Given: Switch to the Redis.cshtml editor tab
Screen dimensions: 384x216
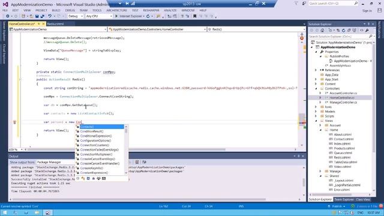Looking at the screenshot, I should point(55,24).
